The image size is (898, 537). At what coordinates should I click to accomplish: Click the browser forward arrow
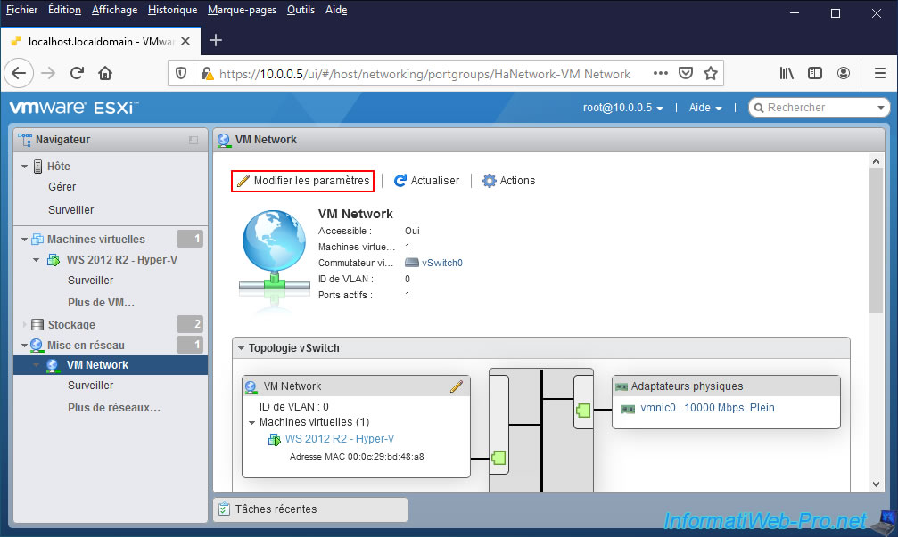point(49,73)
